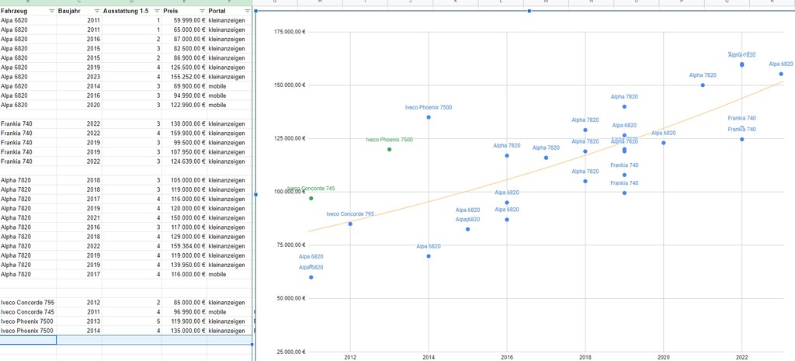Select the Iveco Phoenix 7500 cell for 2014

28,331
